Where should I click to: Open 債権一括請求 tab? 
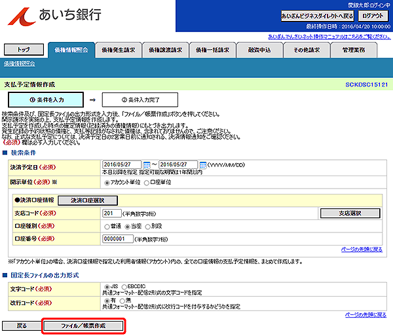[x=212, y=50]
